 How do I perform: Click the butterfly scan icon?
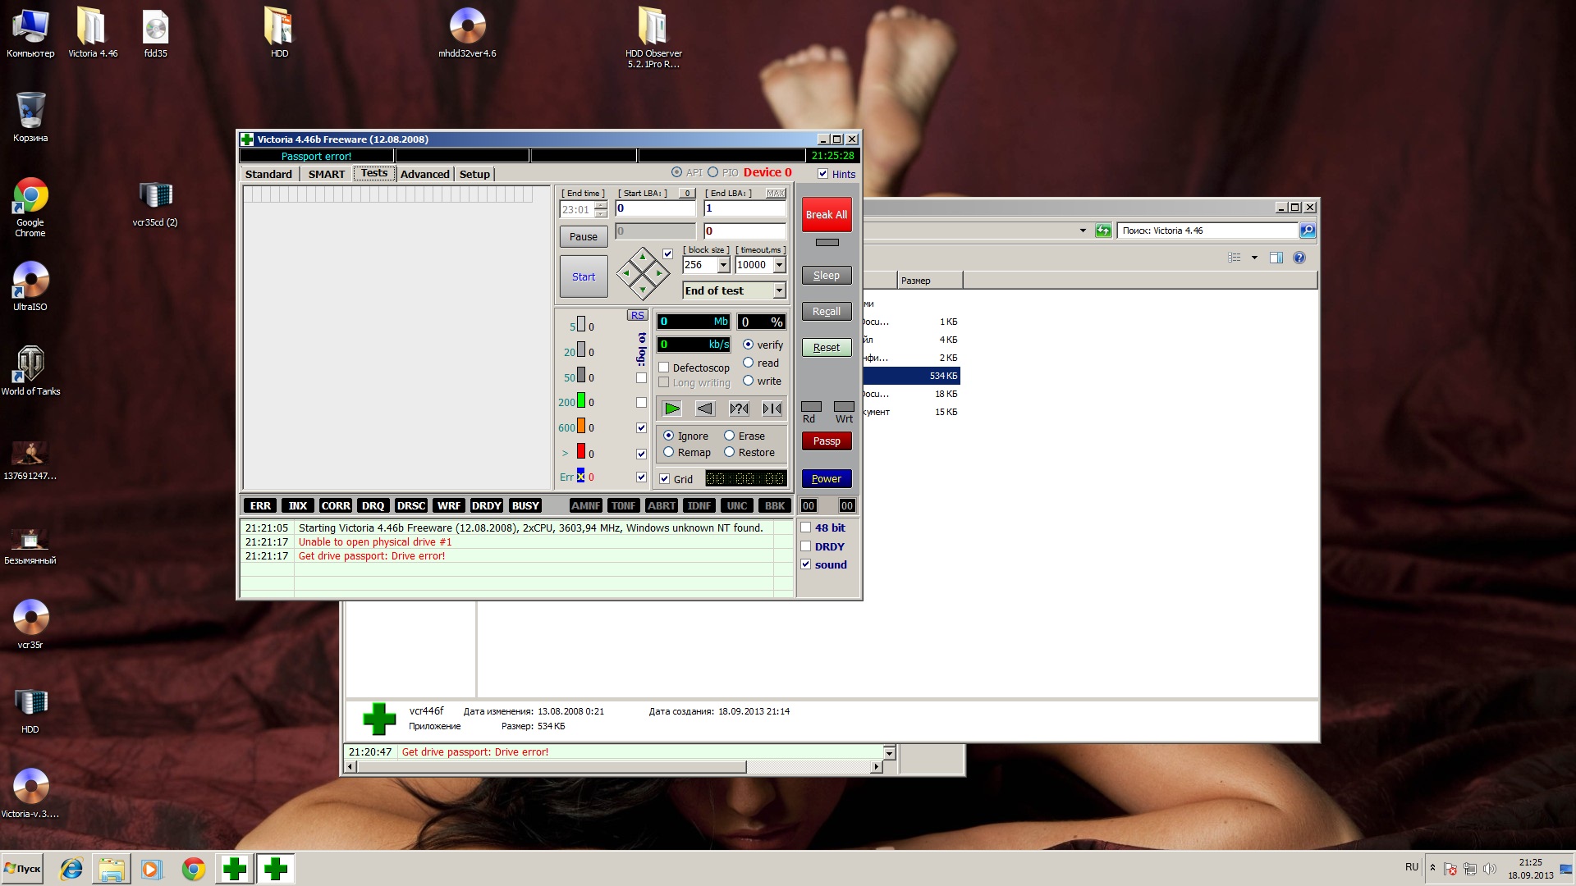[x=772, y=409]
